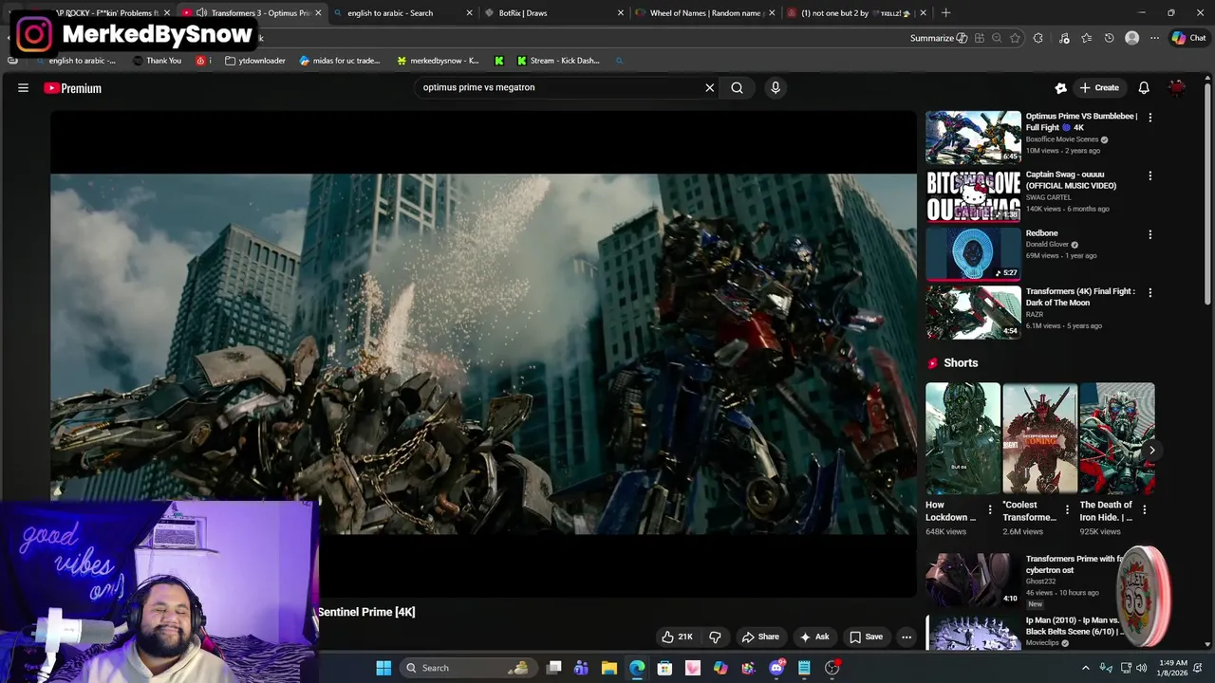Open the Stream - Kick Dashboard bookmark
Image resolution: width=1215 pixels, height=683 pixels.
pyautogui.click(x=558, y=61)
